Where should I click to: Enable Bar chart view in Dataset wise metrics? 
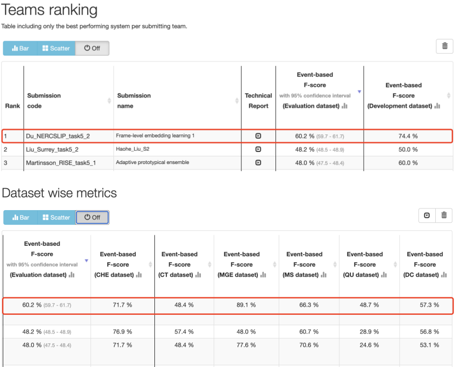pos(20,217)
